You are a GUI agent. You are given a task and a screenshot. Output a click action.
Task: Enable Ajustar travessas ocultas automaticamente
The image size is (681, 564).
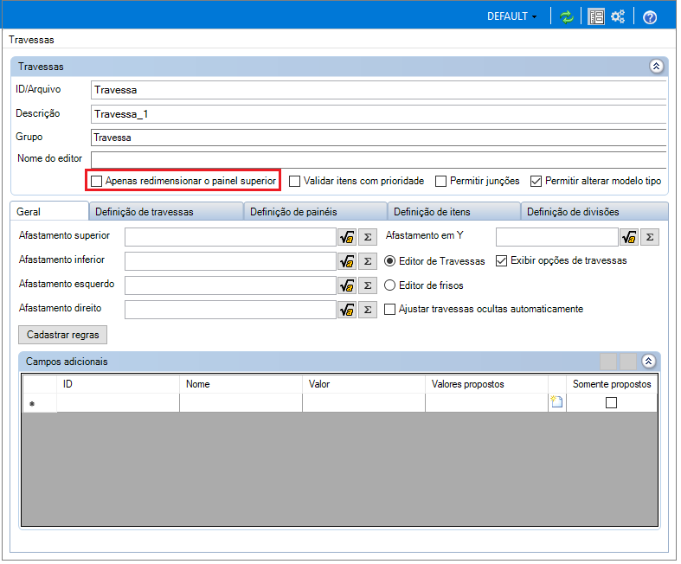pos(392,311)
